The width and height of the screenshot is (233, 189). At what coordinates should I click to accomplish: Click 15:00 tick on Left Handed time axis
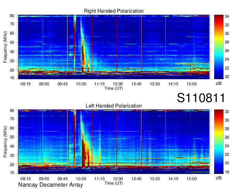click(x=192, y=179)
